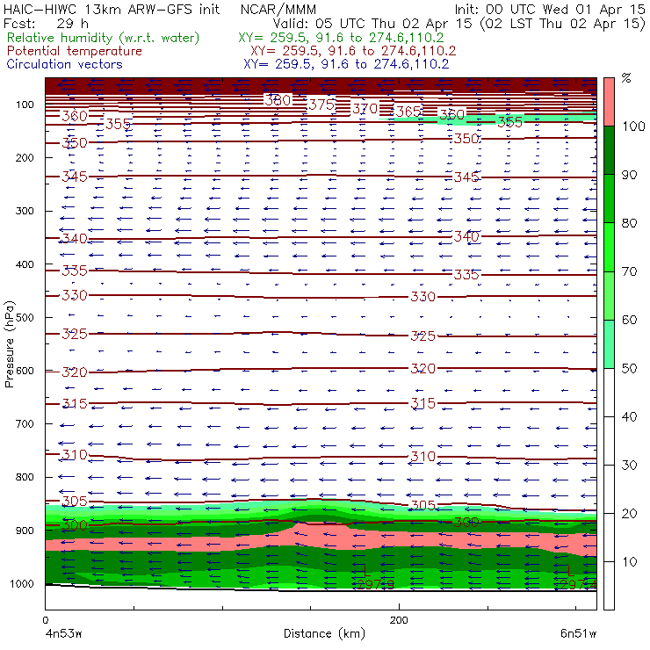
Task: Click the green 'Relative humidity (w.r.t. water)' legend
Action: click(x=104, y=38)
